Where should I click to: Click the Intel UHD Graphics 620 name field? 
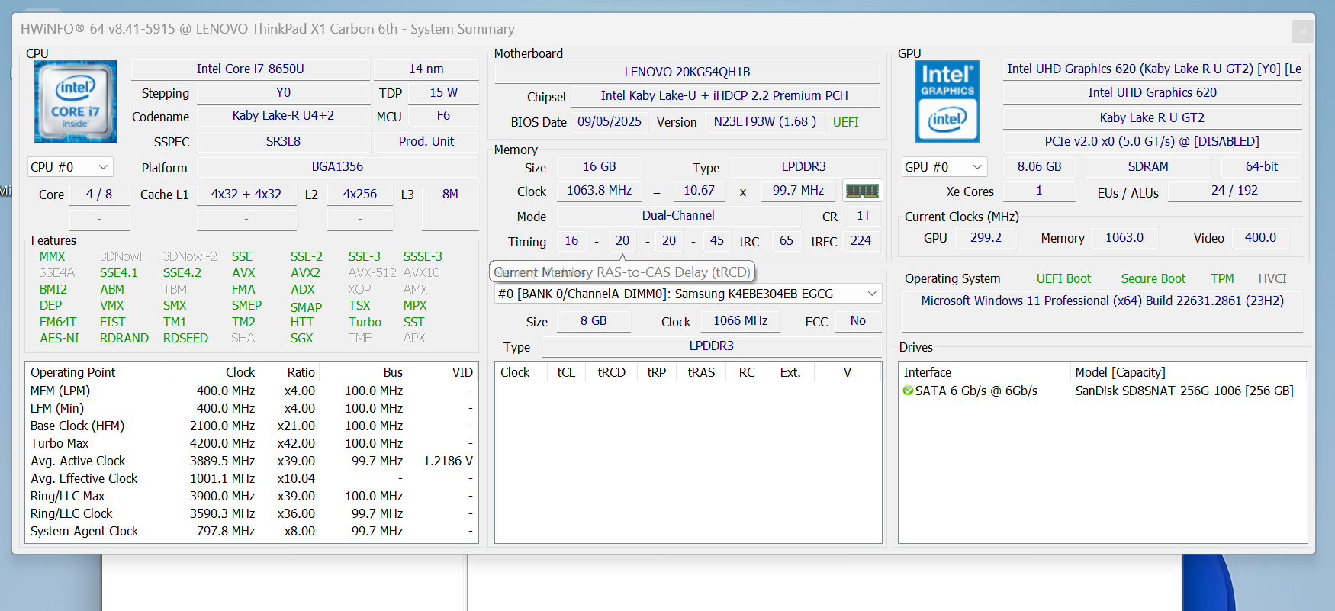click(x=1153, y=92)
